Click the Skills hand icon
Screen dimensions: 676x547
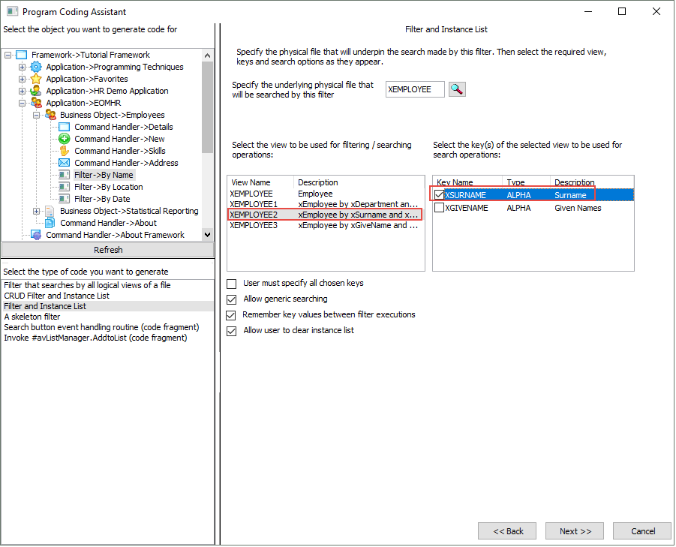click(65, 151)
